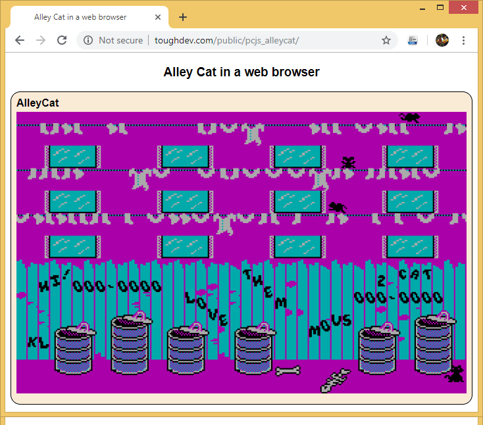Click the forward navigation arrow
Screen dimensions: 483x425
pyautogui.click(x=41, y=40)
